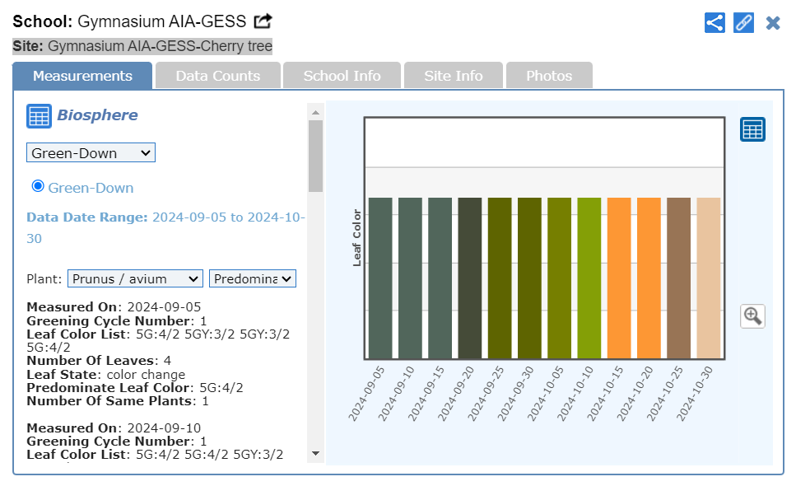Click the Biosphere heading link

coord(97,115)
